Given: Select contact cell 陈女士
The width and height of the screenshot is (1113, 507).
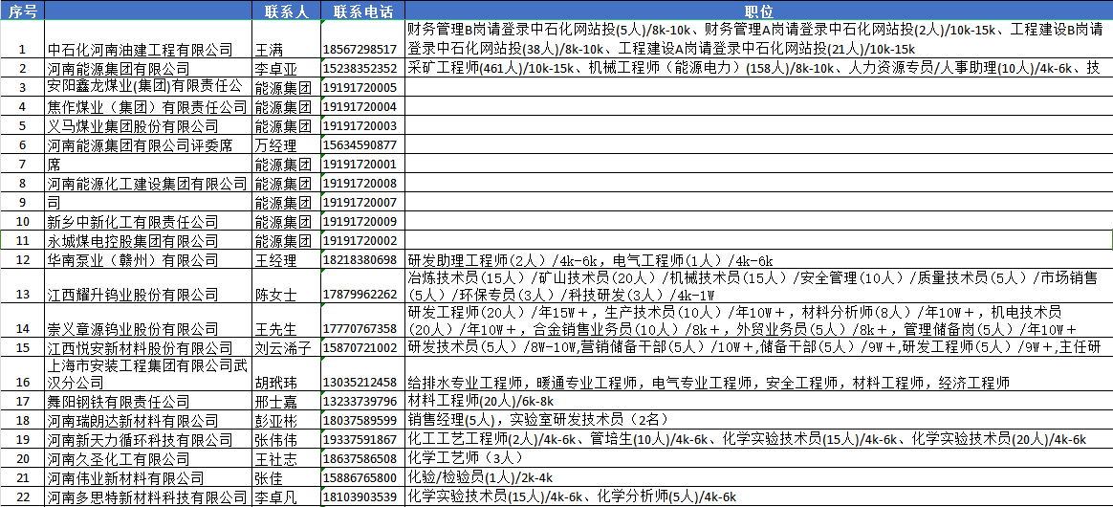Looking at the screenshot, I should (x=275, y=295).
